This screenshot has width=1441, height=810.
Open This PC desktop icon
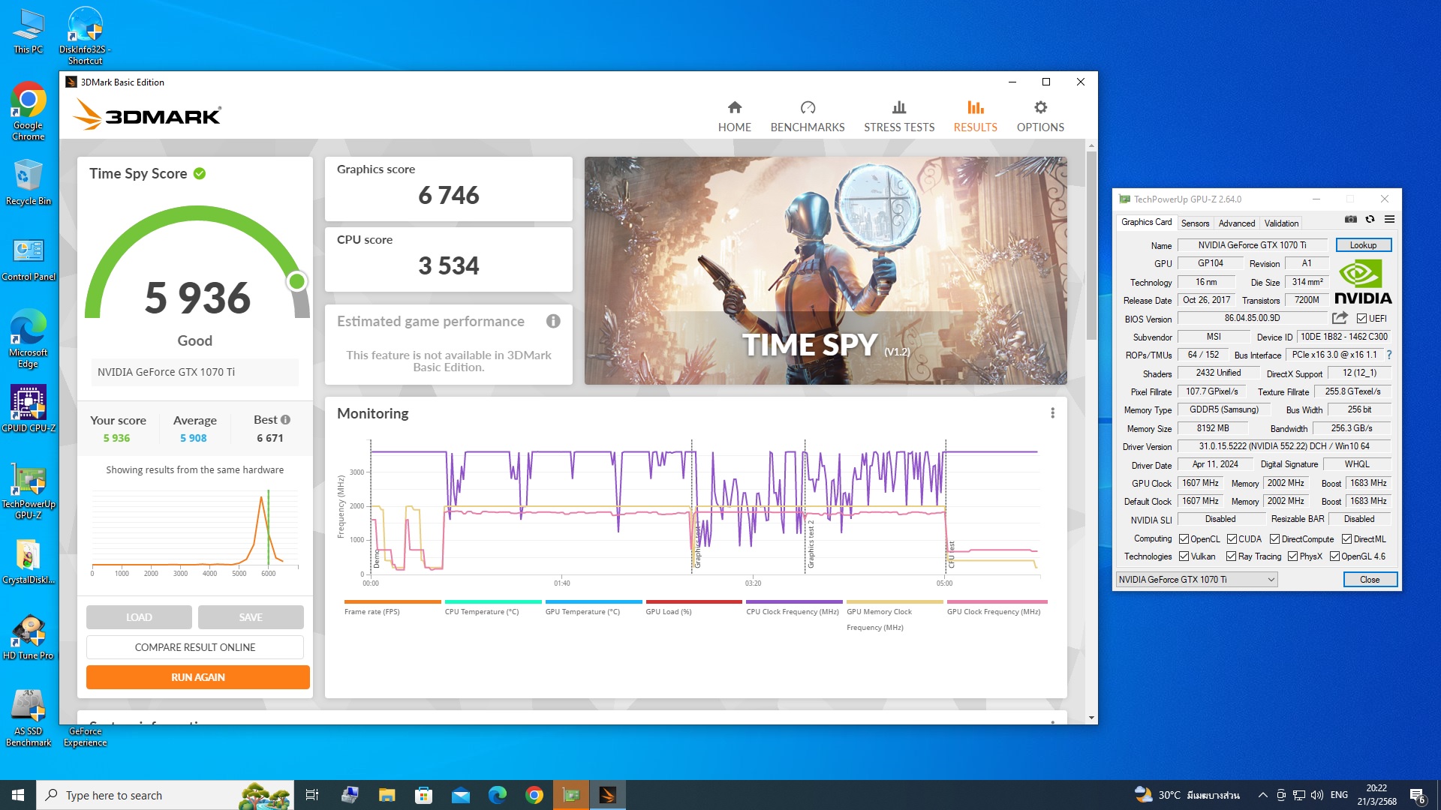coord(29,31)
